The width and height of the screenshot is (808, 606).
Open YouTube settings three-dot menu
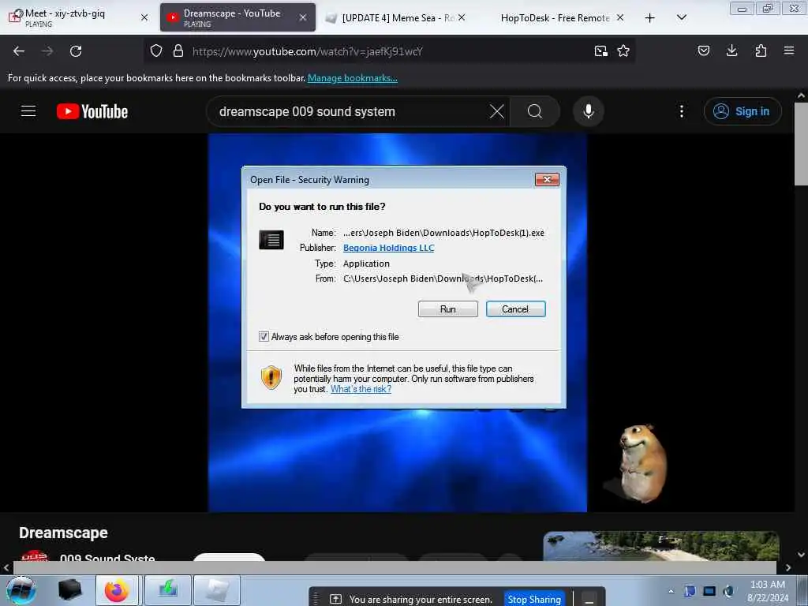click(x=682, y=111)
